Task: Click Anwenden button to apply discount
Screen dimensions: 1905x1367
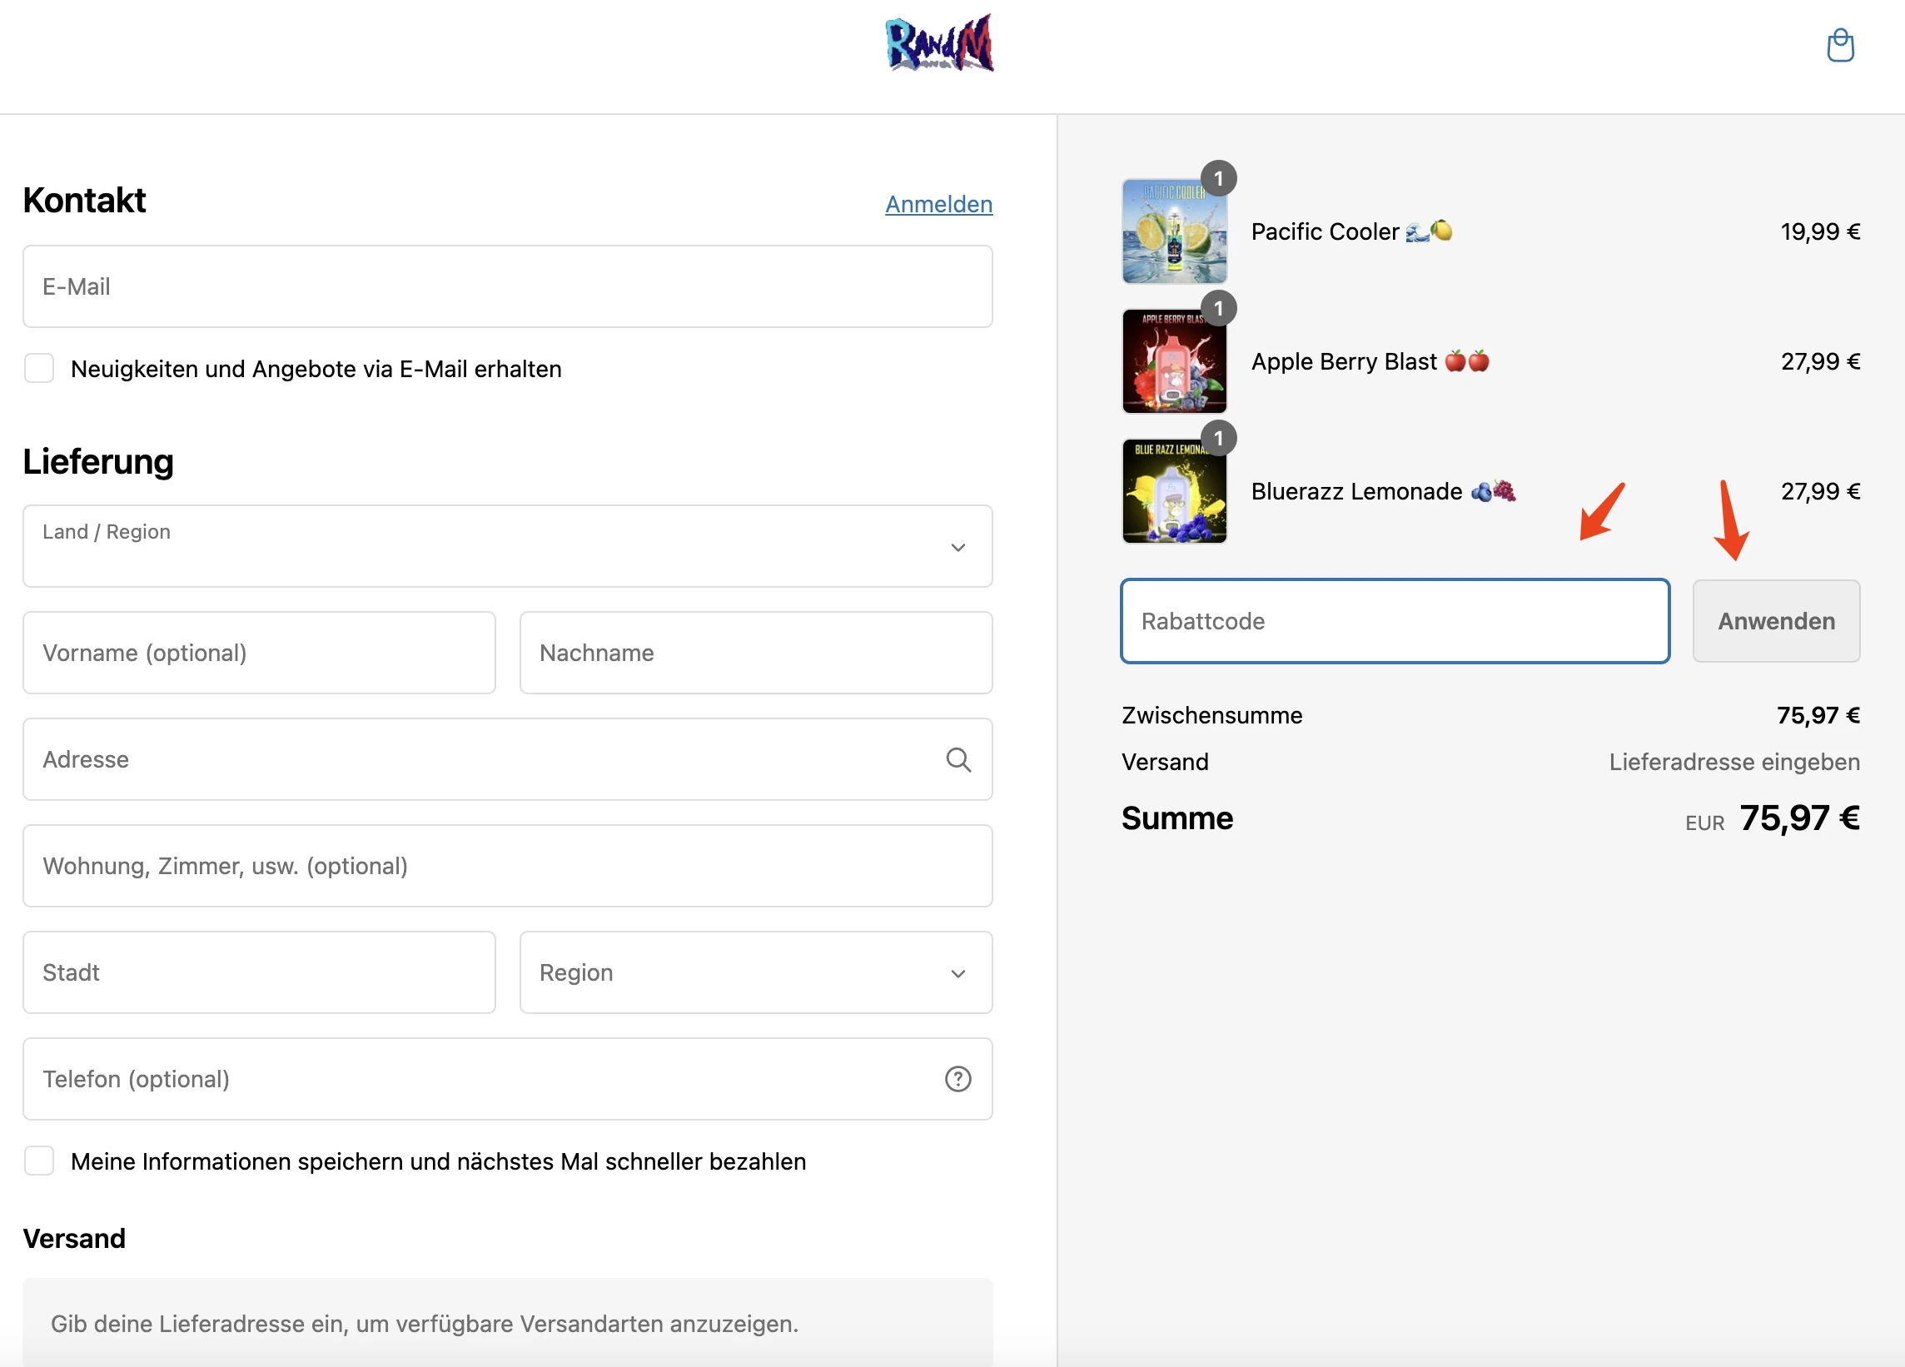Action: 1776,620
